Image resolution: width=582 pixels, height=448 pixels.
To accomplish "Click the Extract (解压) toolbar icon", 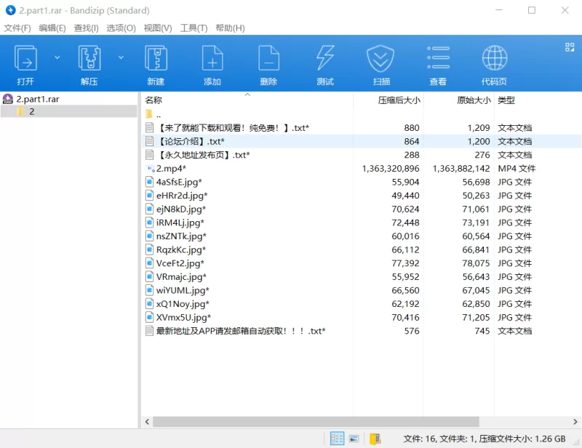I will [x=89, y=58].
